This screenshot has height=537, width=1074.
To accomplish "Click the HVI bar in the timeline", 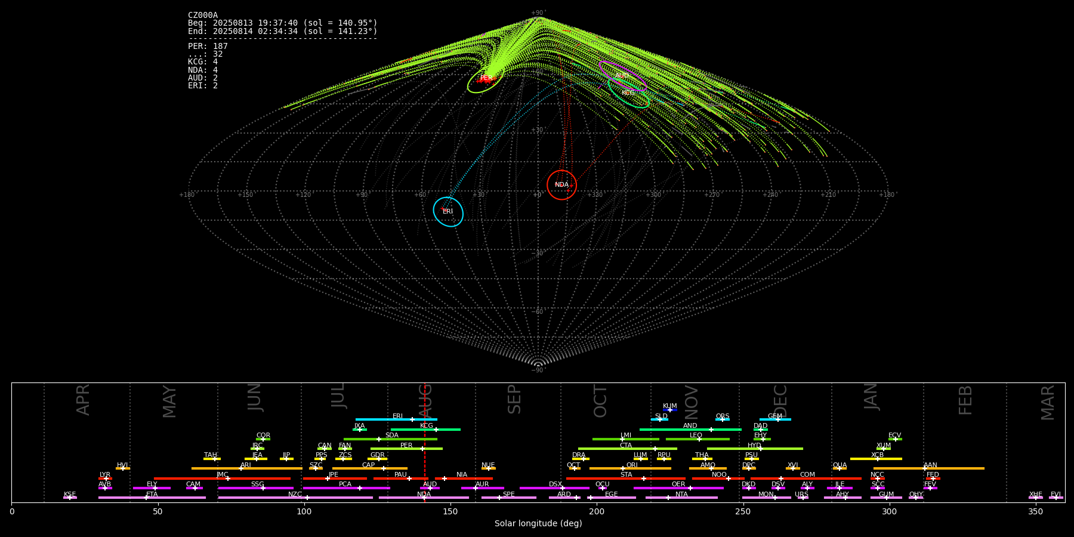I will coord(123,468).
